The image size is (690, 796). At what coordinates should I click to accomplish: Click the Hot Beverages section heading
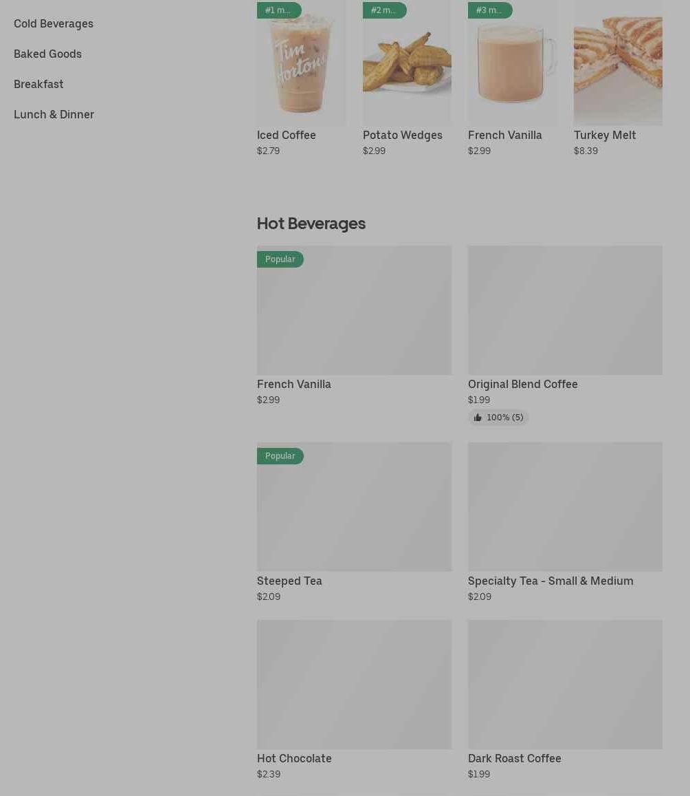pos(311,224)
